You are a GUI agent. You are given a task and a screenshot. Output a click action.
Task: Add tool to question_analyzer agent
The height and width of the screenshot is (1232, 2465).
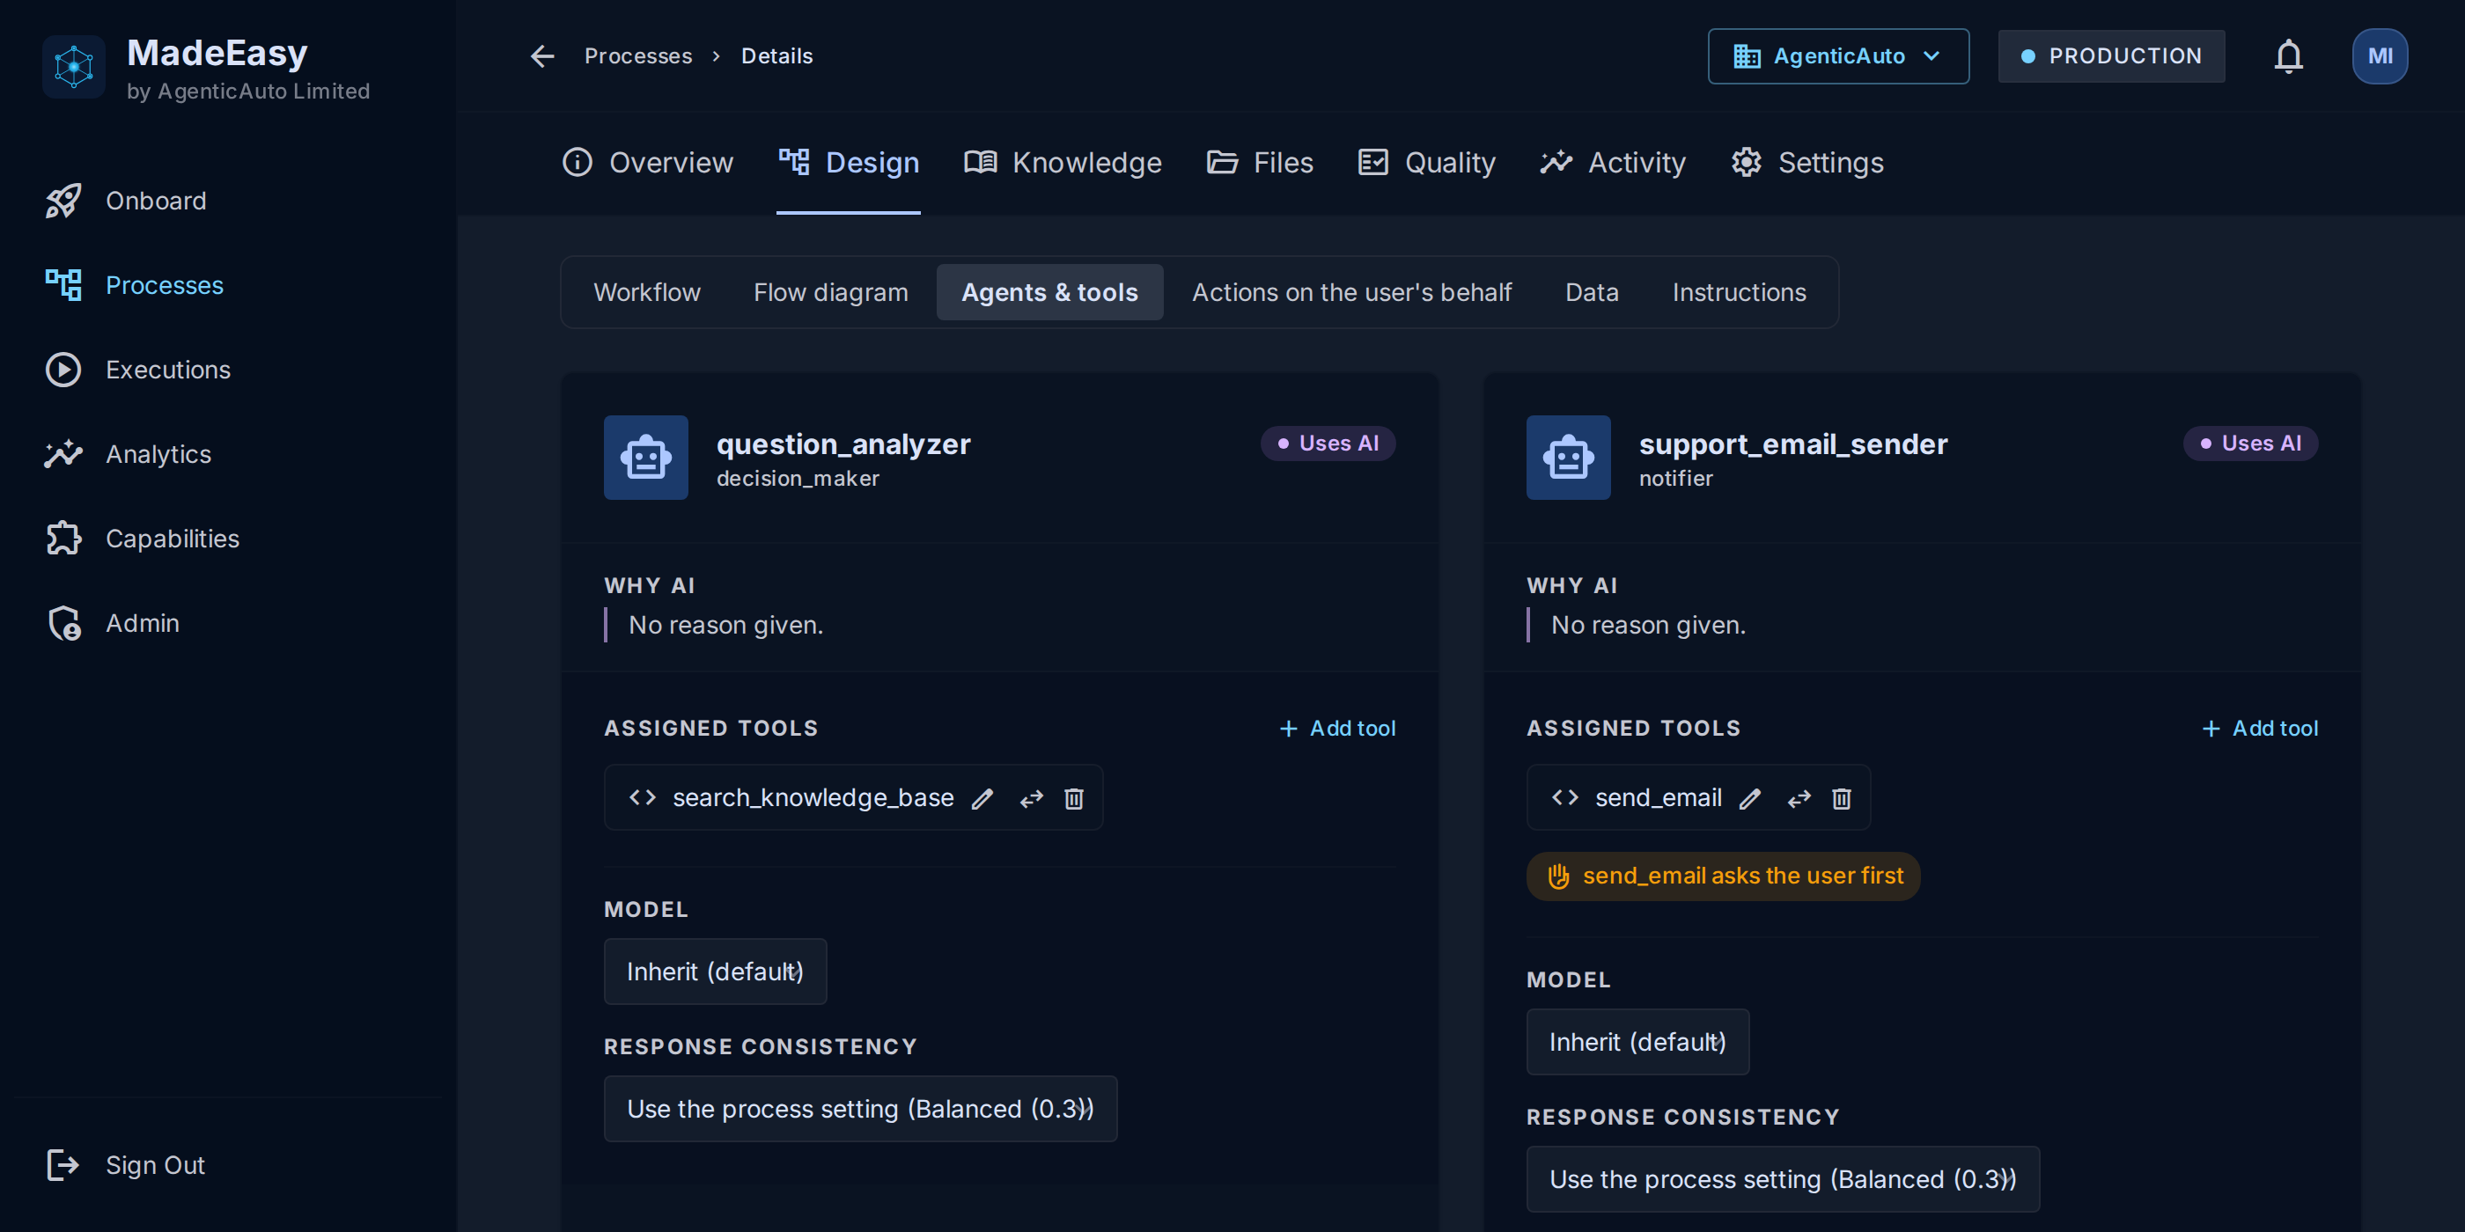coord(1336,728)
